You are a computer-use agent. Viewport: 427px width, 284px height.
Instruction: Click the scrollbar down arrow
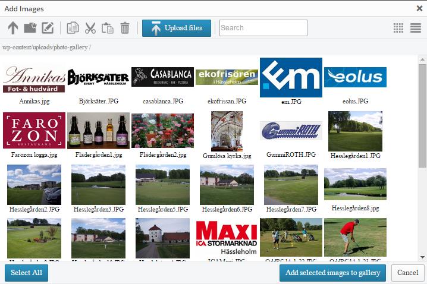tap(422, 257)
